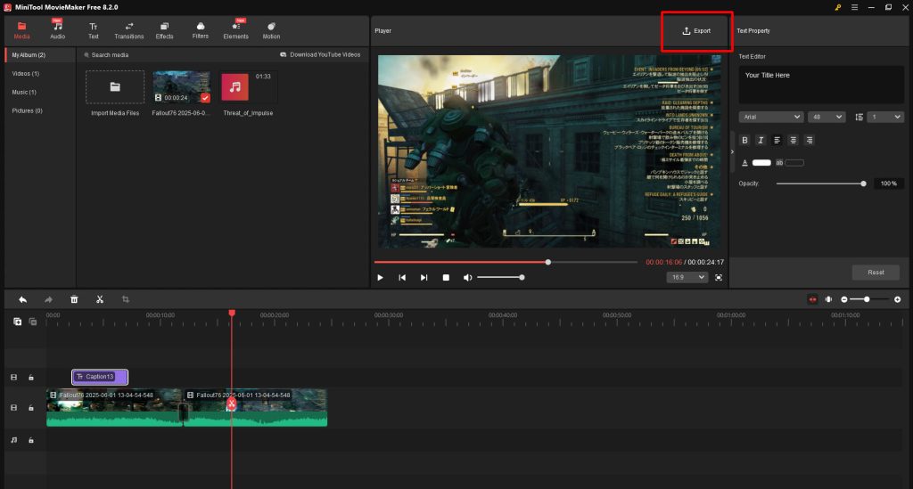This screenshot has width=913, height=489.
Task: Split the clip with the scissors tool
Action: pyautogui.click(x=100, y=299)
